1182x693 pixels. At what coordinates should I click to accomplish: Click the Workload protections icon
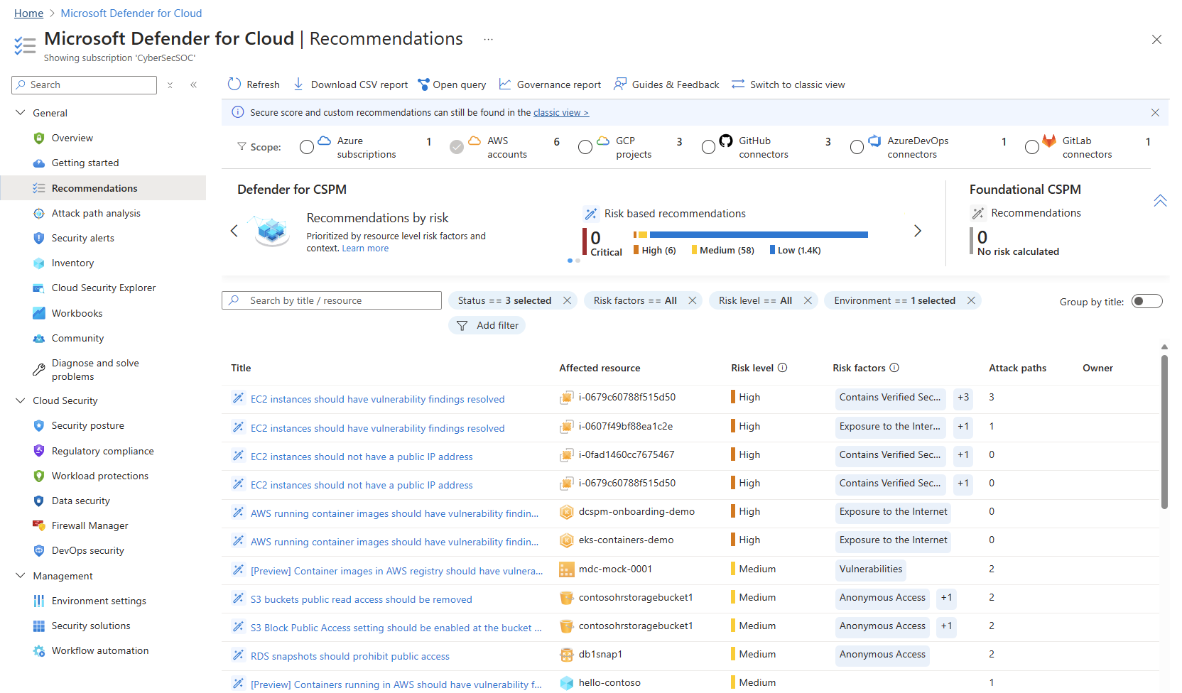tap(39, 476)
